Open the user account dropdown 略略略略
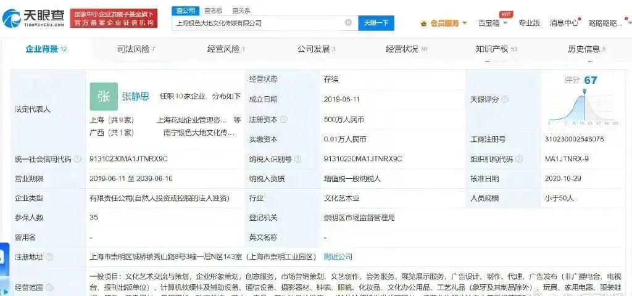This screenshot has height=296, width=632. point(609,23)
